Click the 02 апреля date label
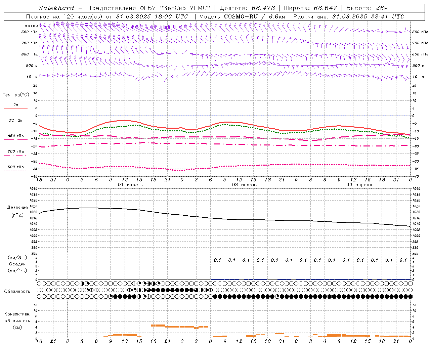The image size is (430, 344). click(x=245, y=185)
